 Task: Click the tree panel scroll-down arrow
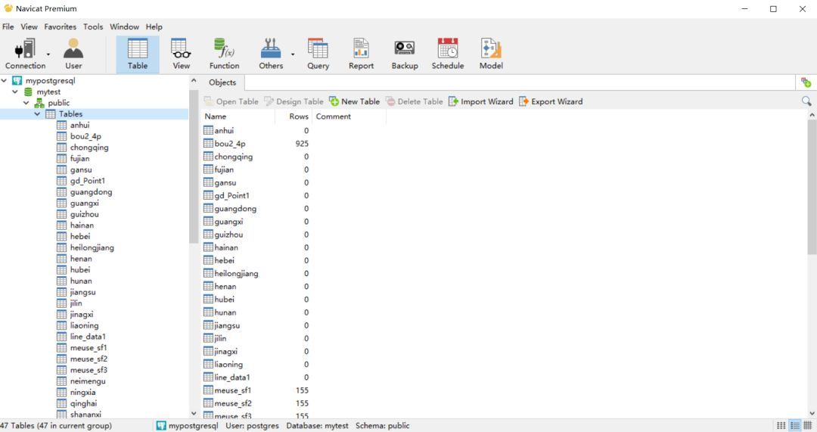(194, 413)
